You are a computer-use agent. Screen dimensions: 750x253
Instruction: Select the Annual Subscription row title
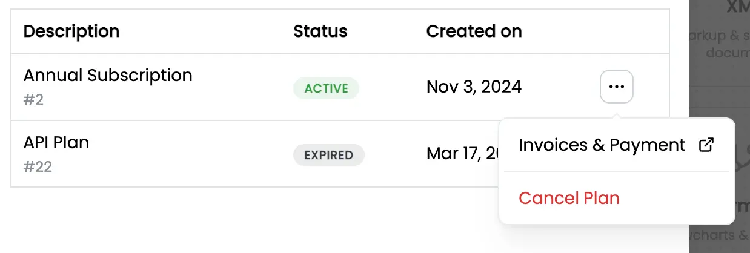pos(108,76)
